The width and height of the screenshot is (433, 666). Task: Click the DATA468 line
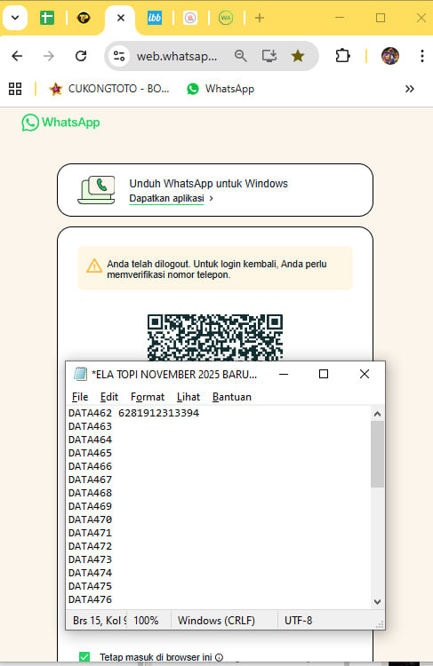90,493
